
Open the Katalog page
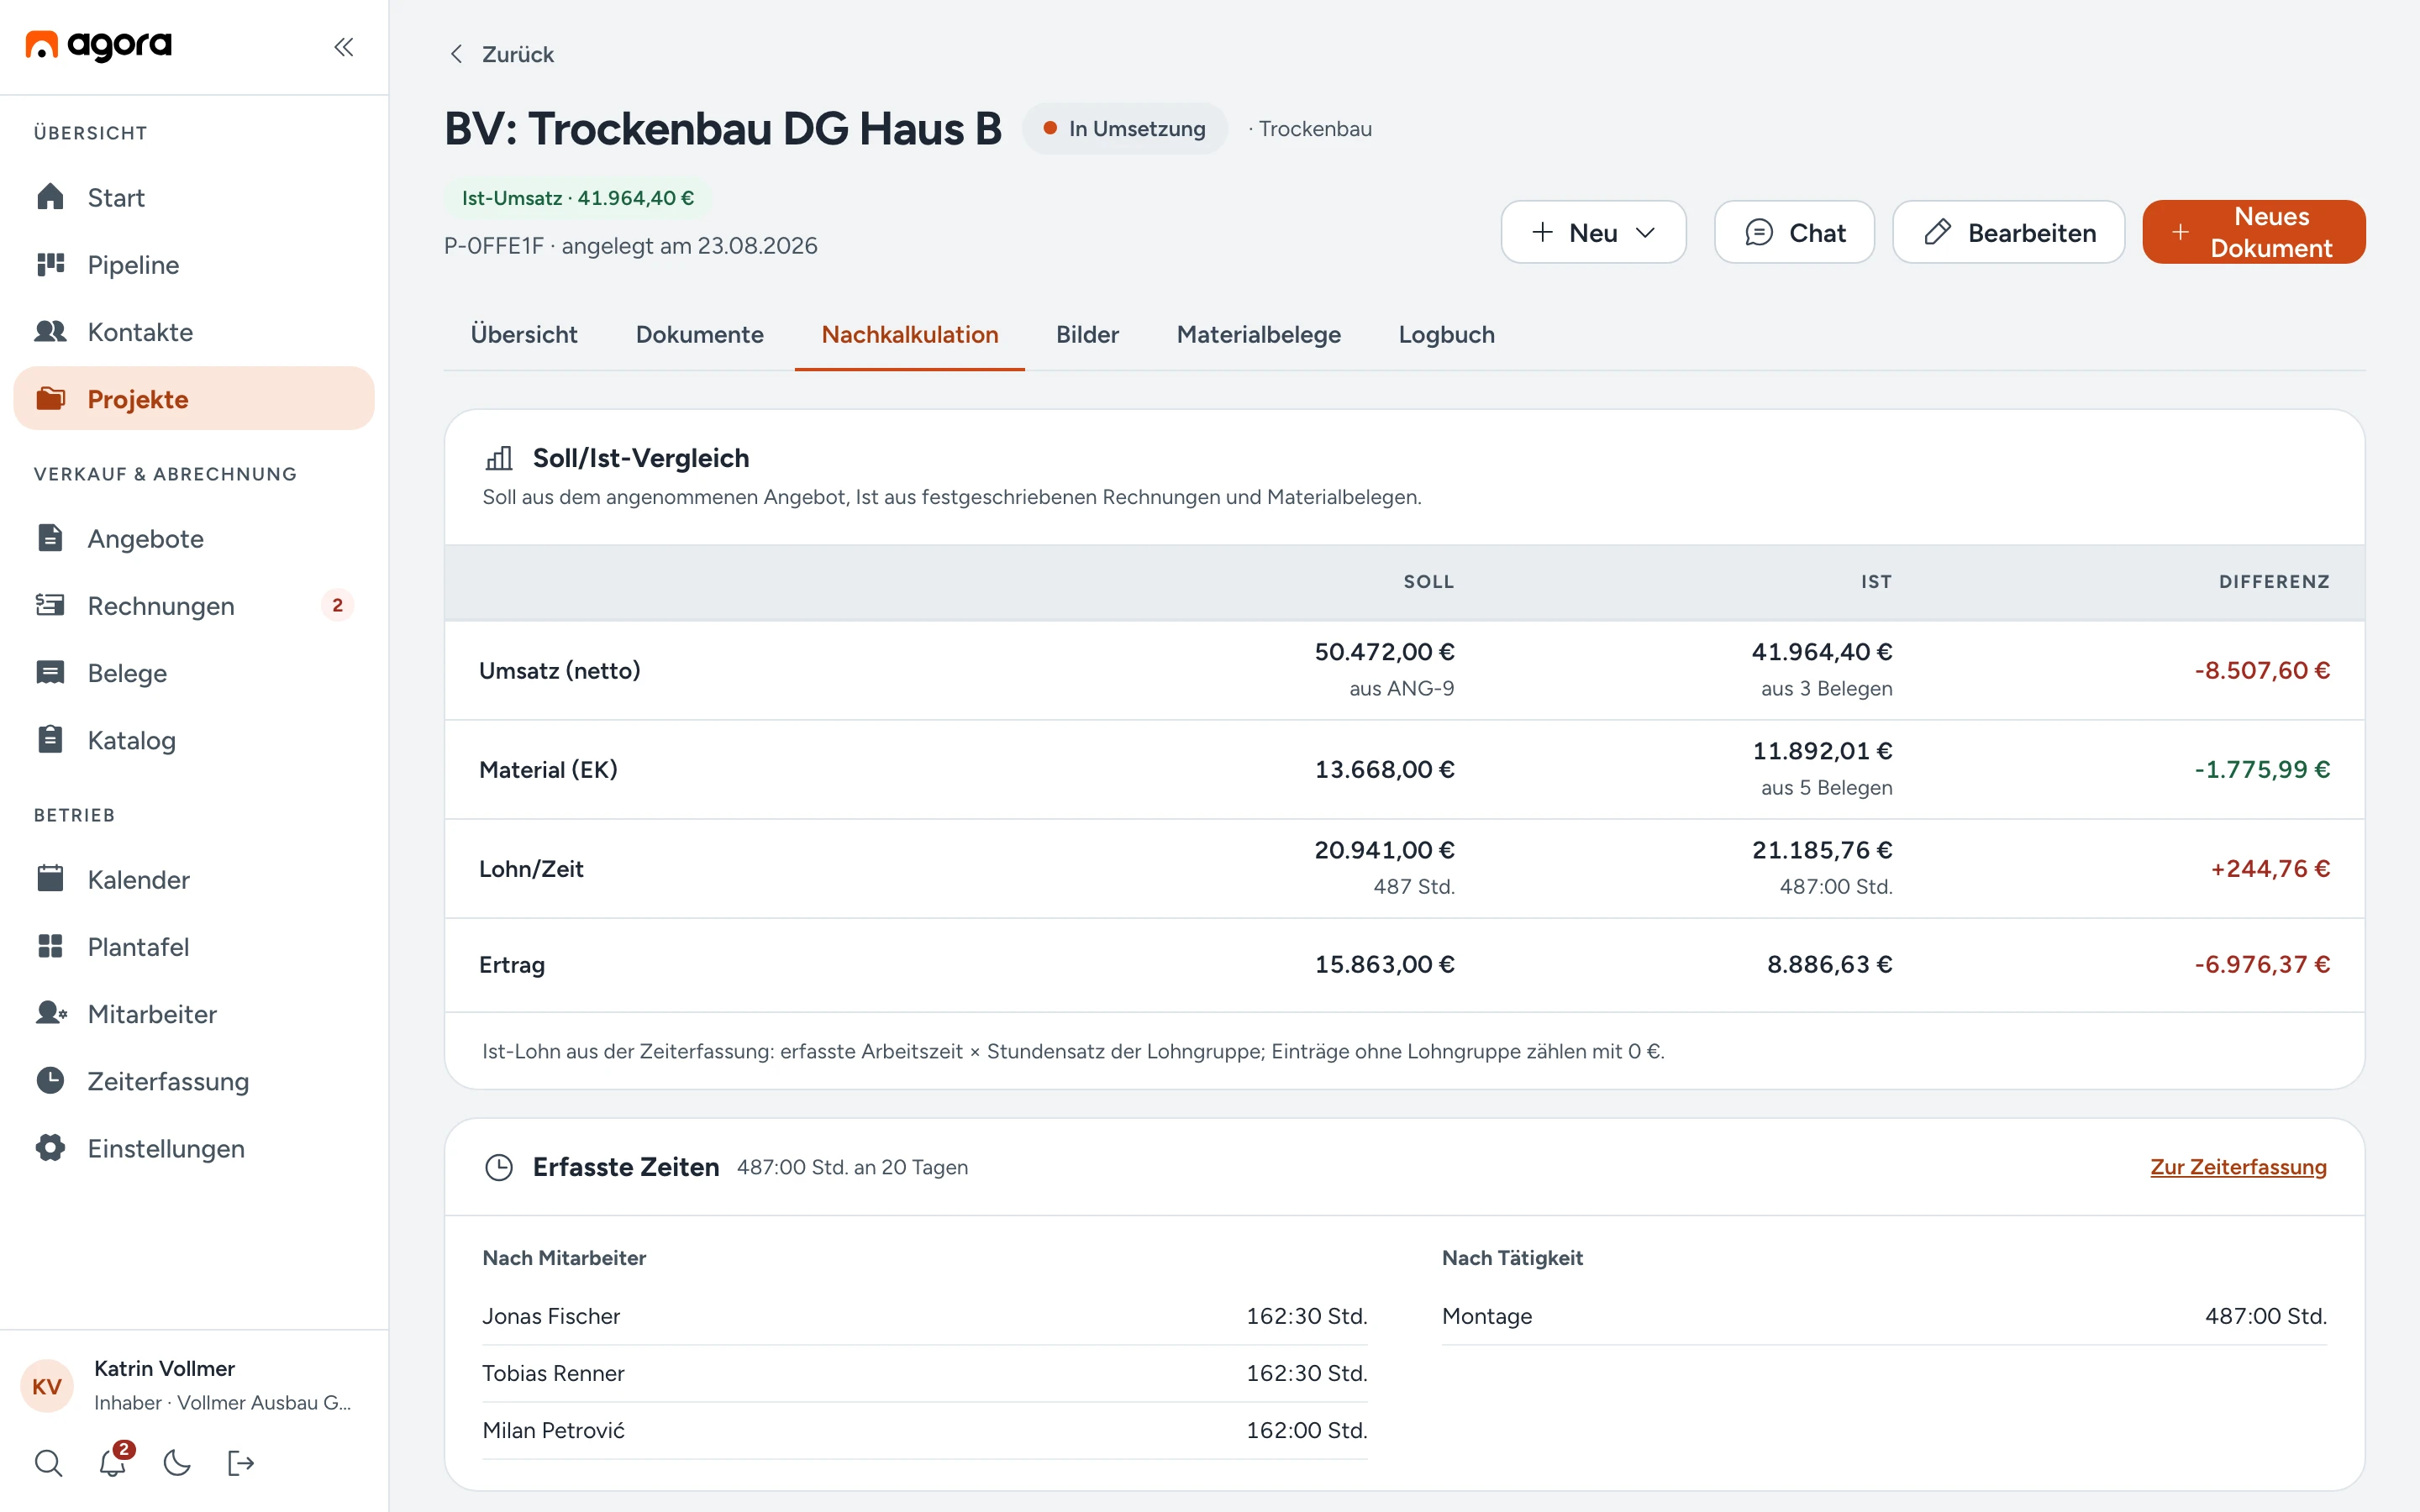pos(194,739)
